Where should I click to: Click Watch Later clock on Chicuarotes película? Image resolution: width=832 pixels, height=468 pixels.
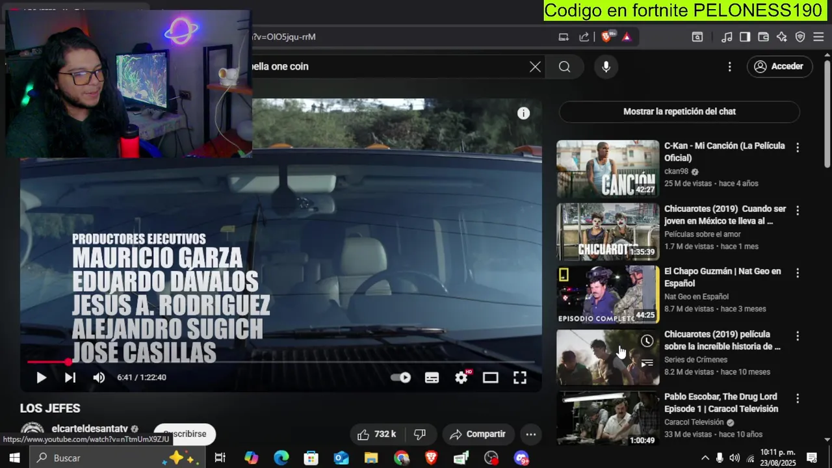pos(647,341)
